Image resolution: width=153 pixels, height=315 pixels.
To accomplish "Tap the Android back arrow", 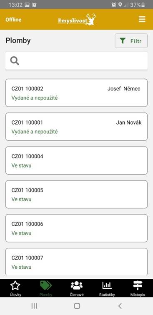I will click(120, 306).
